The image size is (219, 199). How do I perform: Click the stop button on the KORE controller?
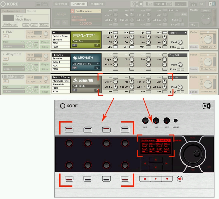point(145,179)
